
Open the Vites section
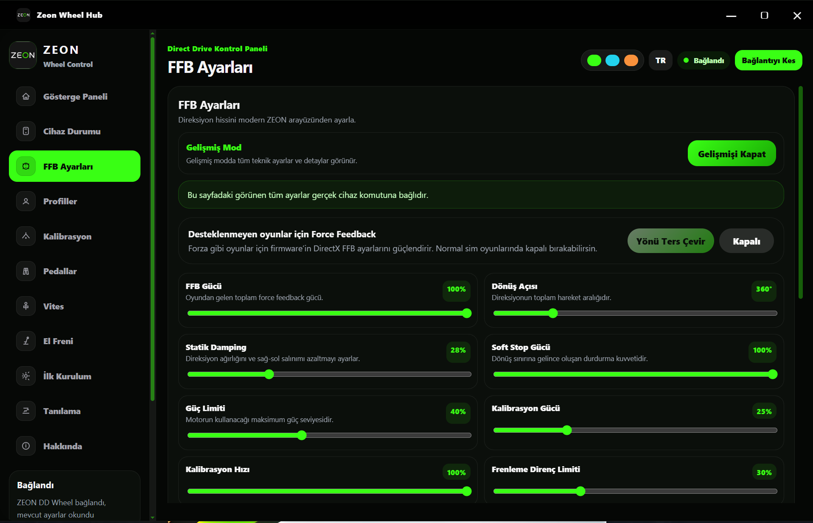tap(75, 306)
